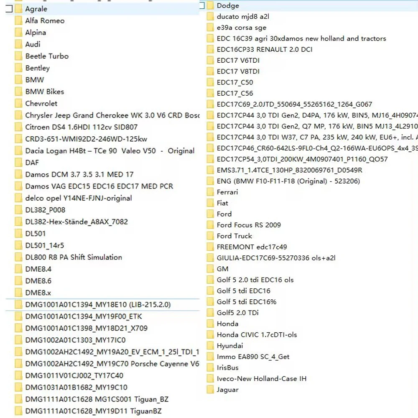Click the Ford Truck folder icon
The height and width of the screenshot is (418, 418).
coord(210,236)
